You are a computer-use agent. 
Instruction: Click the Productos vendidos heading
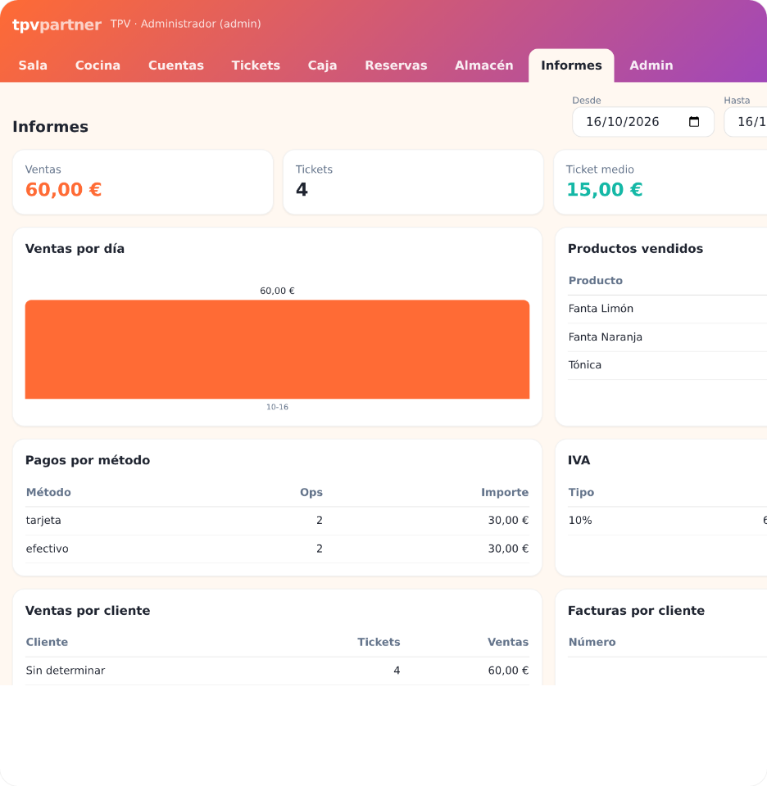coord(636,249)
